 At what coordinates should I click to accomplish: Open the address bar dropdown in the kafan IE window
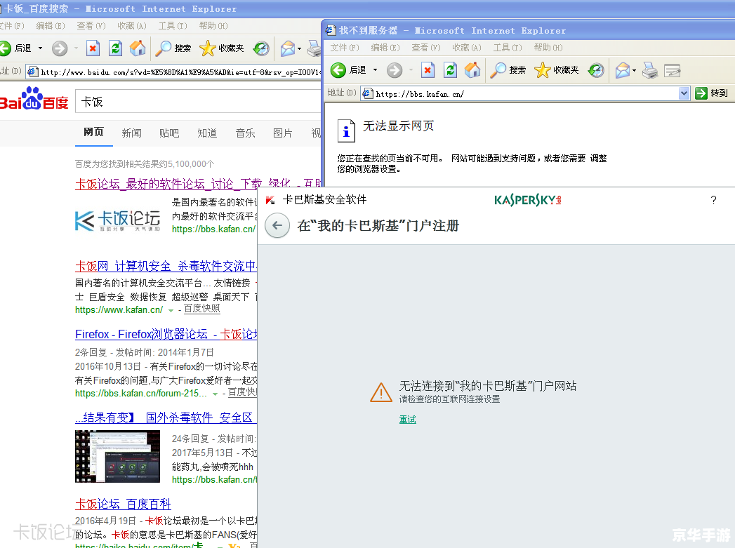click(684, 93)
